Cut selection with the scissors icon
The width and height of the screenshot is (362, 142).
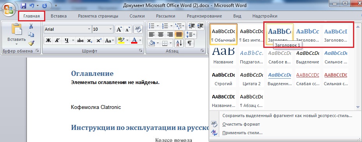pos(31,26)
